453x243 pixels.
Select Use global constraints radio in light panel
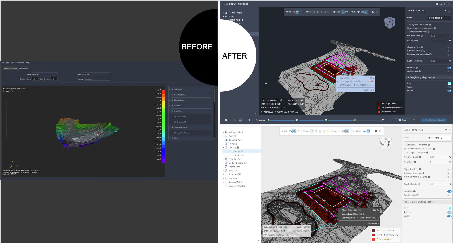(x=405, y=145)
